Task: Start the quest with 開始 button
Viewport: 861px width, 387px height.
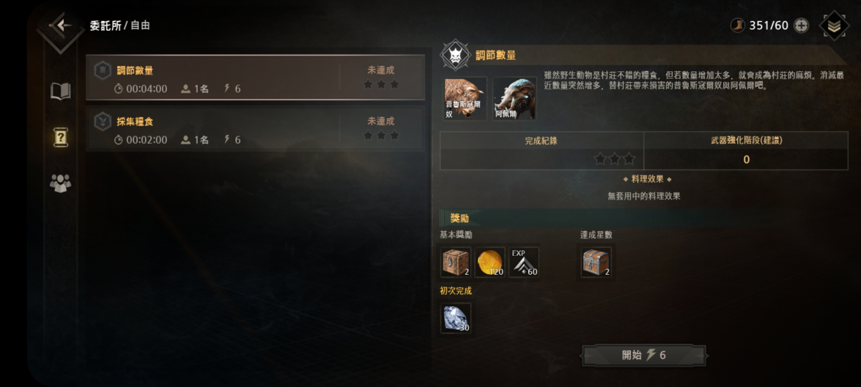Action: (644, 355)
